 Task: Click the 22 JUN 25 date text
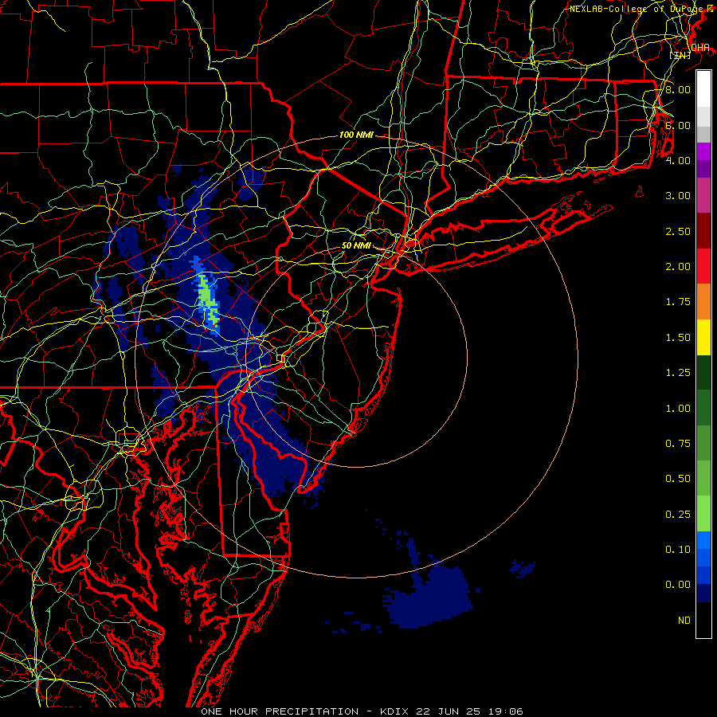click(447, 711)
